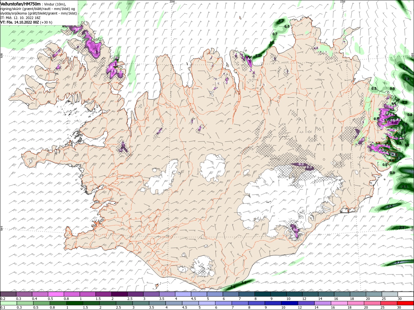Image resolution: width=414 pixels, height=310 pixels.
Task: Click the '2.3' value in the southeast sea
Action: [x=402, y=228]
